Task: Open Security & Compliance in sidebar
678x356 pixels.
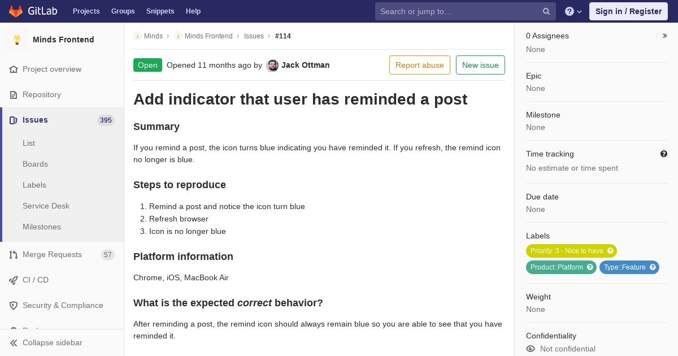Action: tap(62, 305)
